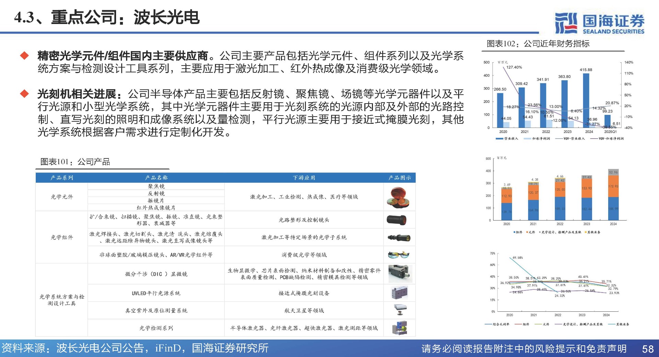Screen dimensions: 659x357
Task: Select the 下游应用 table column header
Action: tap(304, 178)
